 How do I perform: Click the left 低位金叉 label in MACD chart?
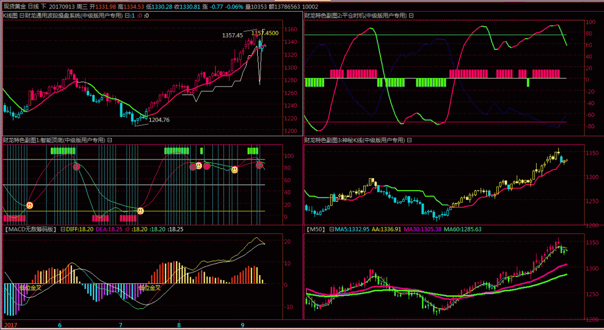[31, 288]
